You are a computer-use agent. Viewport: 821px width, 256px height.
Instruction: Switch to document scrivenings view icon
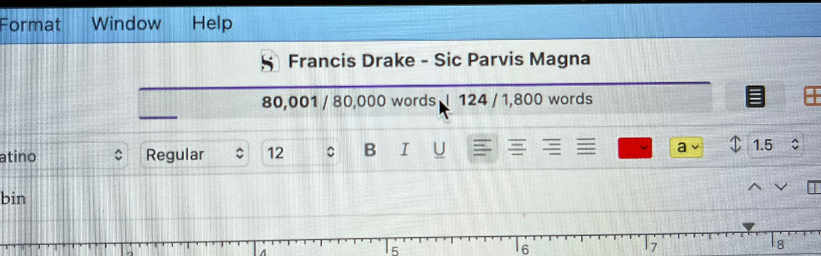click(755, 96)
